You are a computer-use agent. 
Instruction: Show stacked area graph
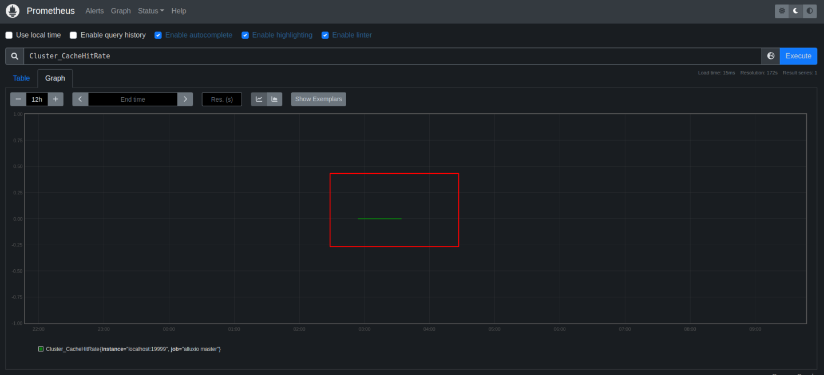275,99
